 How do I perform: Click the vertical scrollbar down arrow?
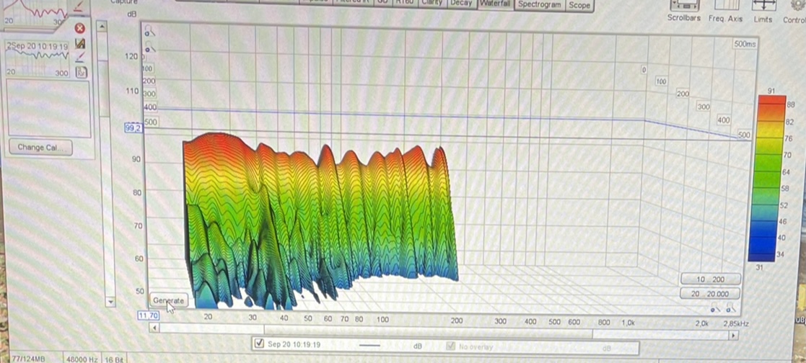pos(110,302)
